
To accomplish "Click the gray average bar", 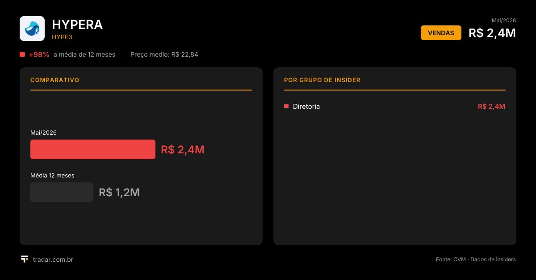I will tap(62, 192).
